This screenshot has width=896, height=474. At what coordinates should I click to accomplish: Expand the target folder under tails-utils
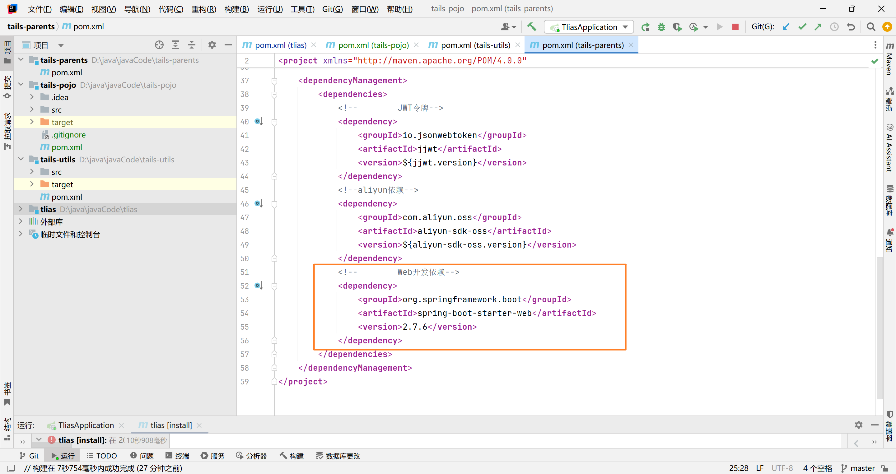coord(32,184)
